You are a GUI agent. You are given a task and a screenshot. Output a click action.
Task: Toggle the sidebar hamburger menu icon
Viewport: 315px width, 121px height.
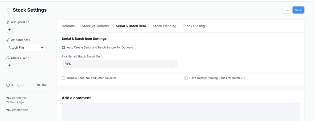[8, 10]
